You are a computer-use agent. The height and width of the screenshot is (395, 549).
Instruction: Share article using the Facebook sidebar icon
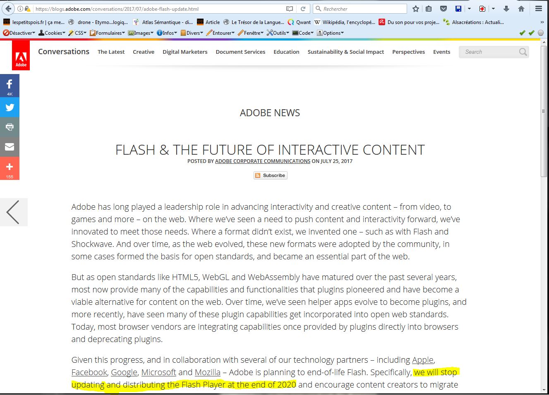[x=10, y=86]
